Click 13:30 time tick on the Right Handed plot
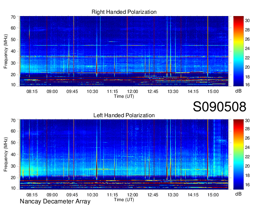The image size is (254, 206). point(173,91)
